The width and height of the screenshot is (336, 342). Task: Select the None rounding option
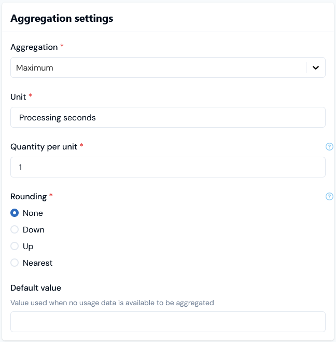tap(15, 213)
